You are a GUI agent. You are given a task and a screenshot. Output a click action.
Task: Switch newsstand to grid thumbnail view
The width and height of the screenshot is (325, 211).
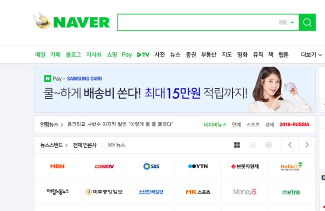[237, 145]
